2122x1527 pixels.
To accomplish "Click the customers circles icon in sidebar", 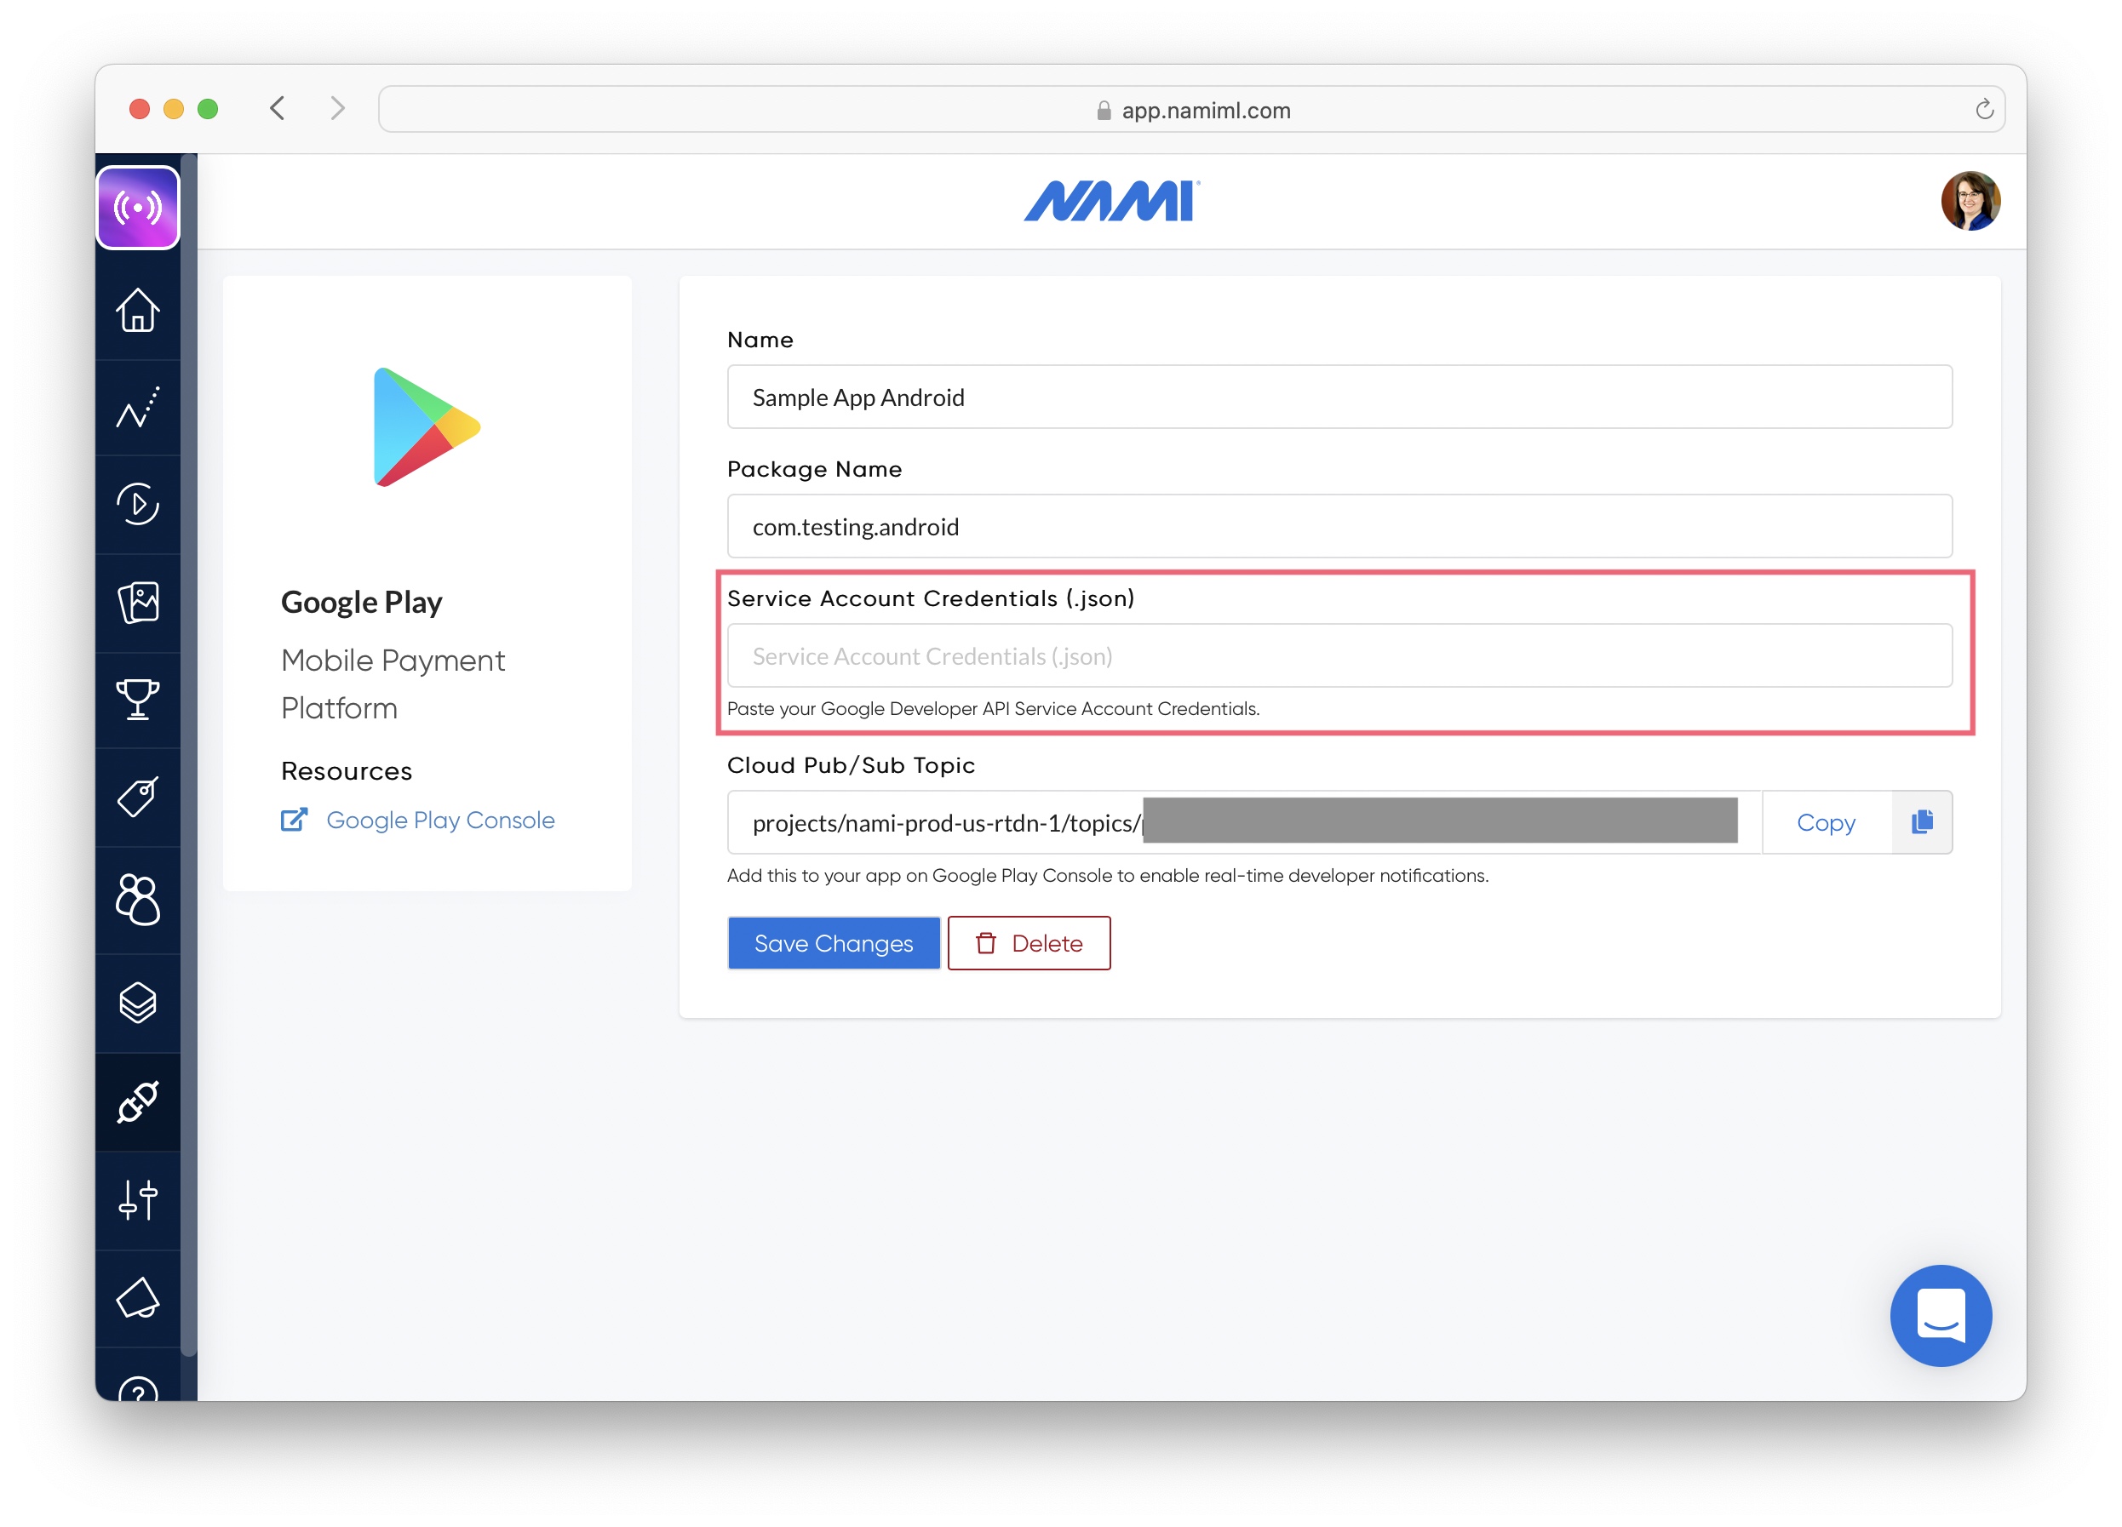I will click(x=138, y=900).
